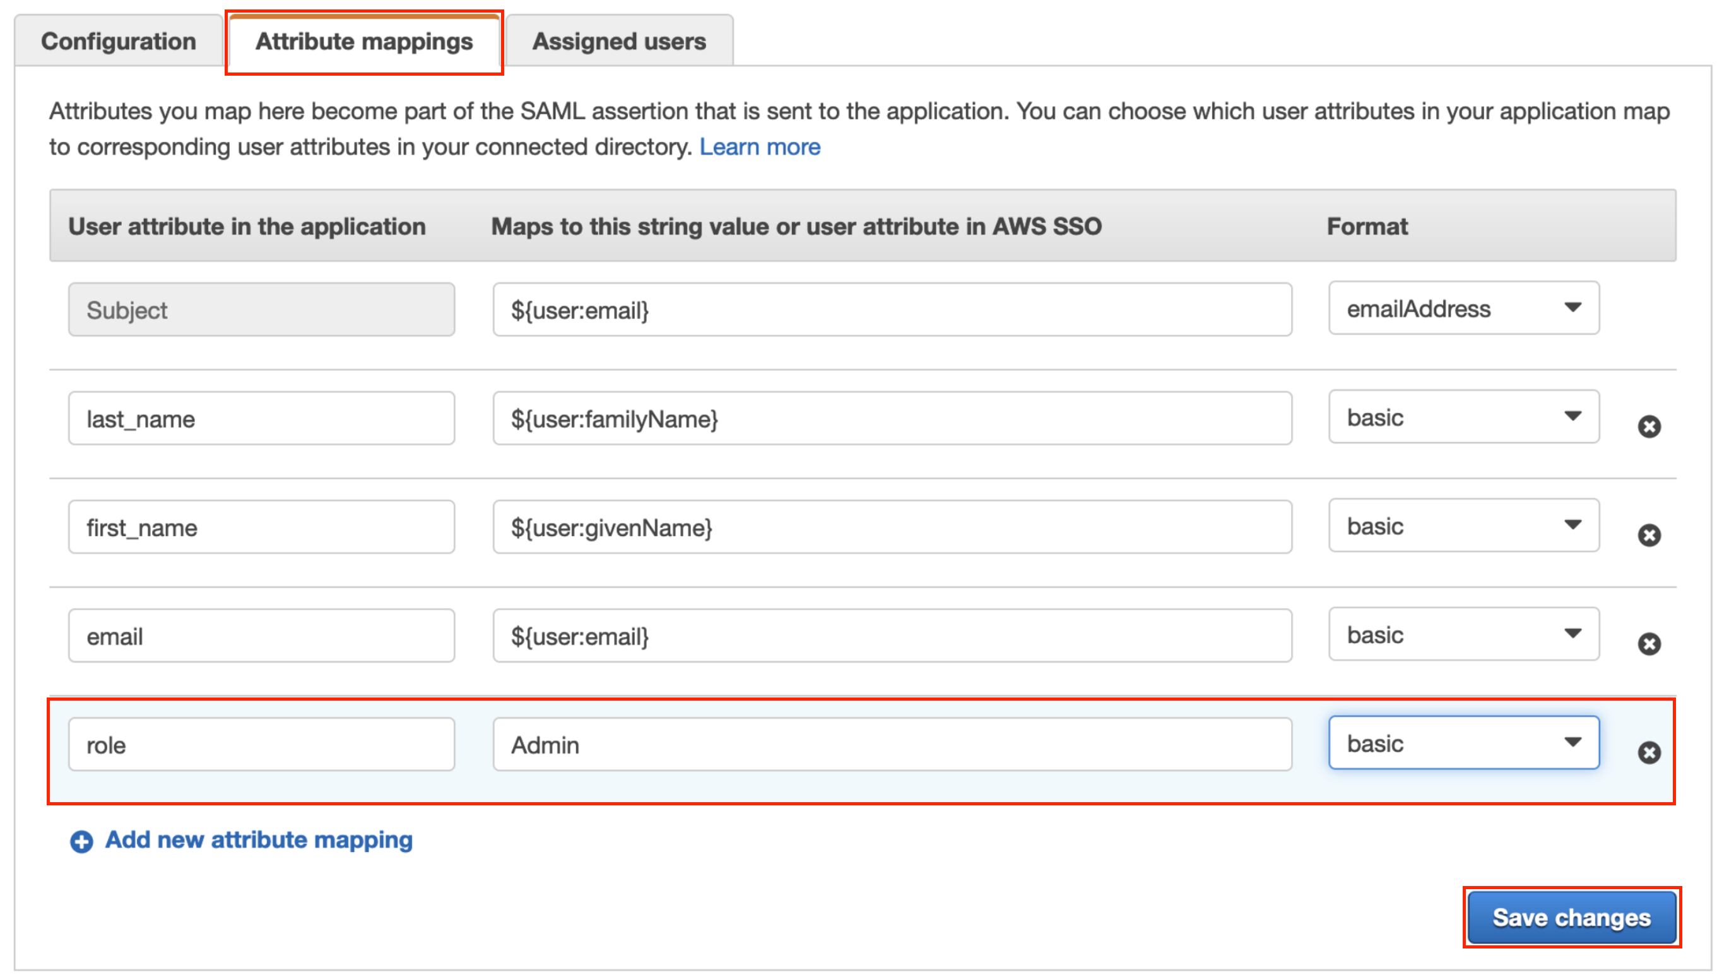The width and height of the screenshot is (1729, 980).
Task: Click the Subject ${user:email} value field
Action: (892, 310)
